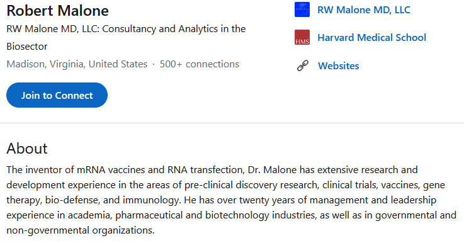The width and height of the screenshot is (464, 243).
Task: Open the red HMS Harvard logo icon
Action: pos(302,37)
